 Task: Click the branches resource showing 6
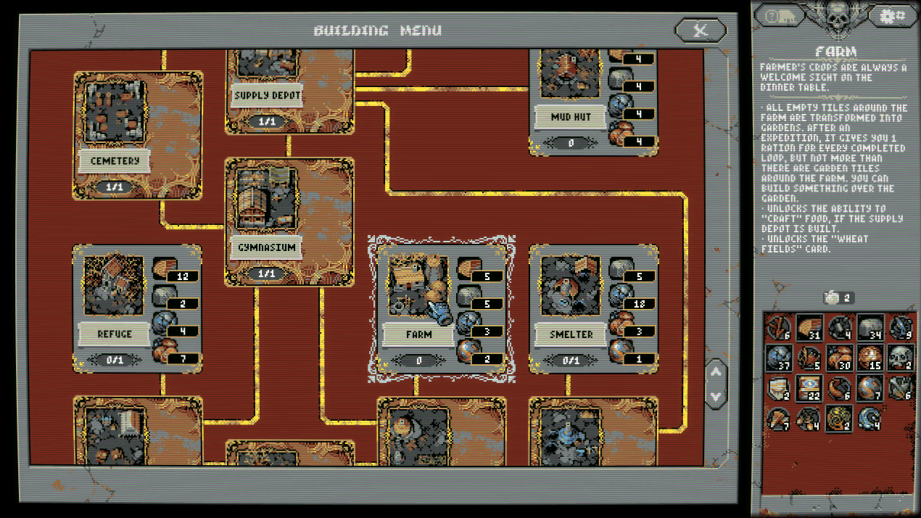[x=780, y=328]
